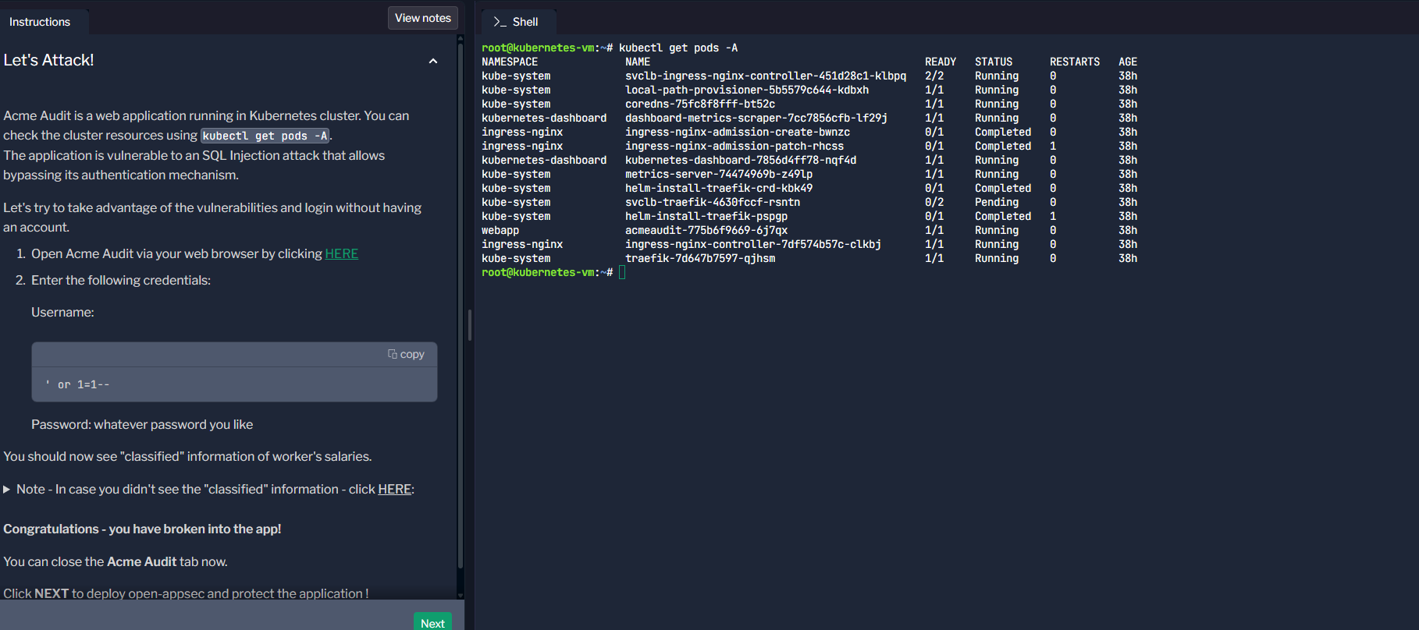Select kubernetes-dashboard-7856d4ff78-nqf4d pod name
This screenshot has height=630, width=1419.
pos(741,160)
